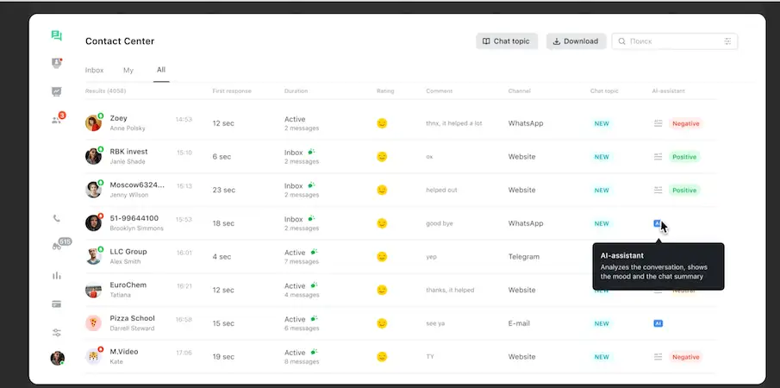This screenshot has width=780, height=388.
Task: Click the Chat topic column header
Action: click(x=604, y=91)
